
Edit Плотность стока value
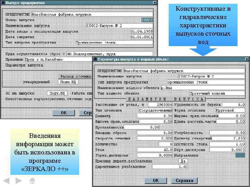(x=227, y=144)
